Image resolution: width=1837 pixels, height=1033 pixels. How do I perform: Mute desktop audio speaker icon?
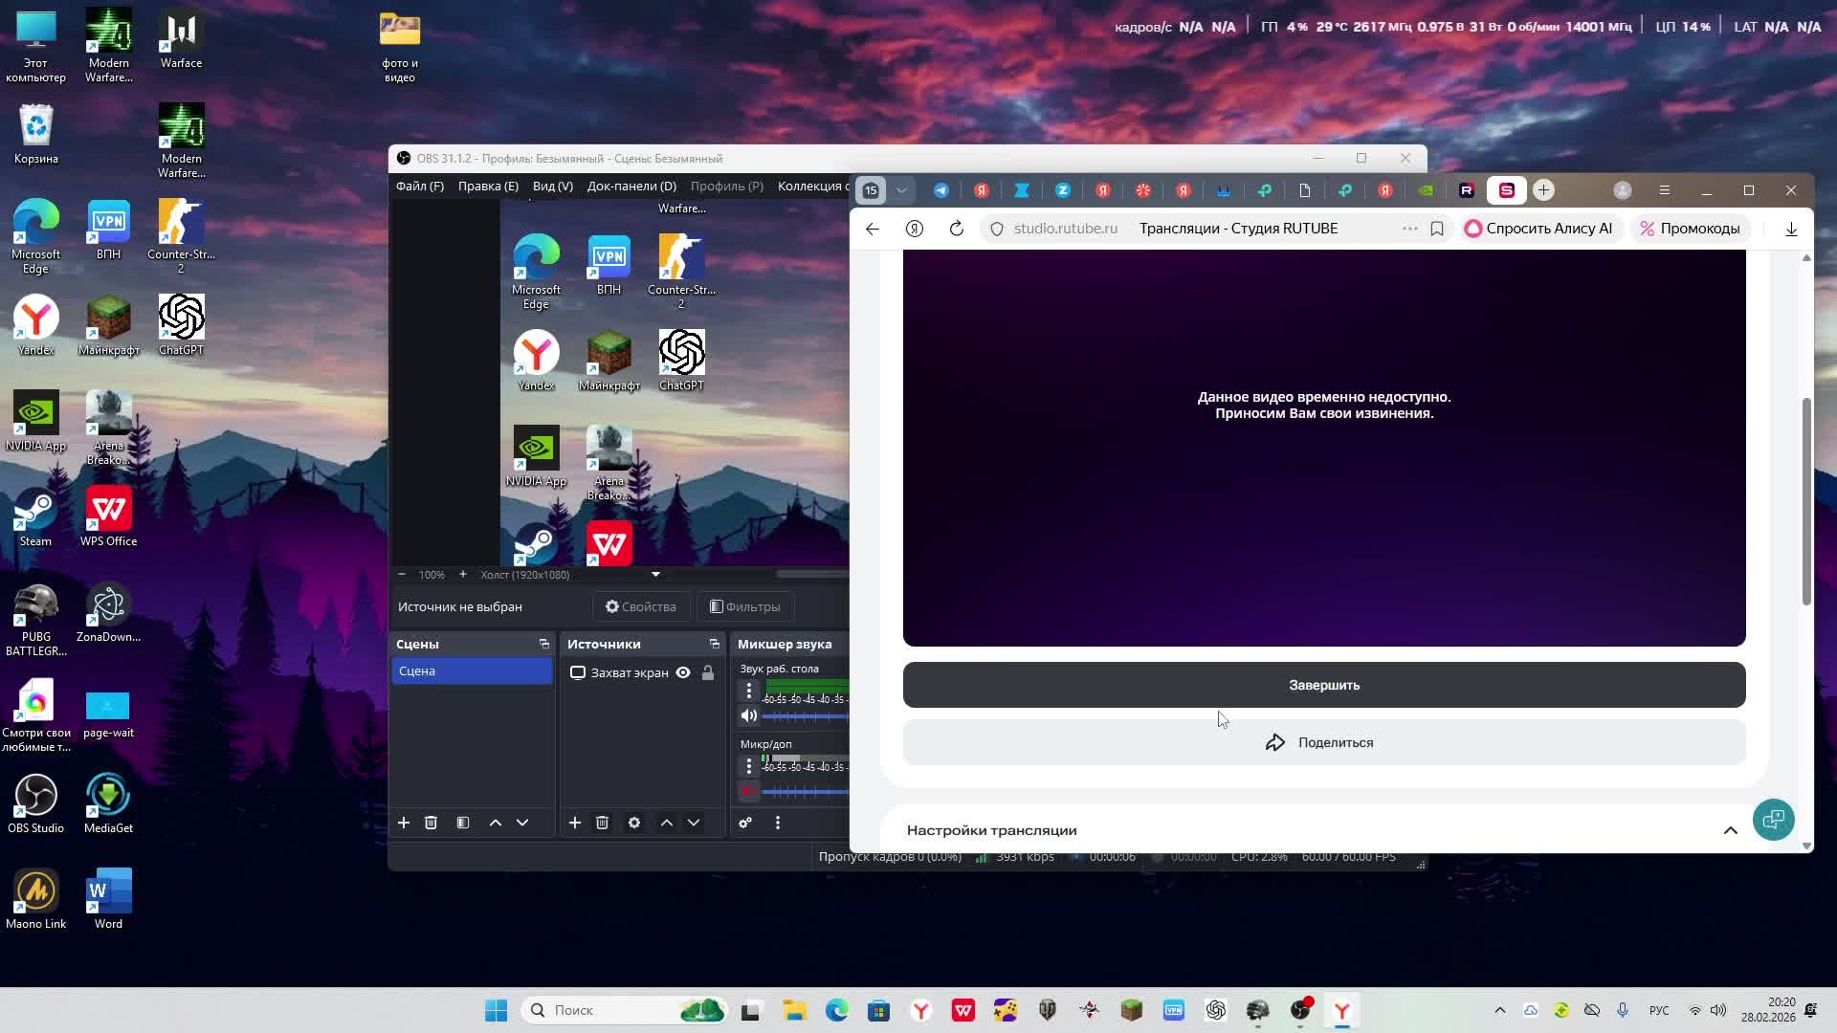[749, 715]
